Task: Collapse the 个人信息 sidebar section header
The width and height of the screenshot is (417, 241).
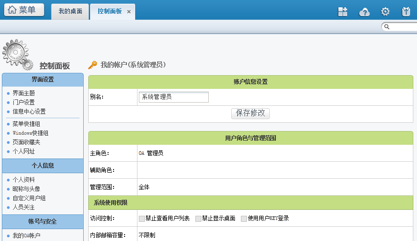Action: coord(43,166)
